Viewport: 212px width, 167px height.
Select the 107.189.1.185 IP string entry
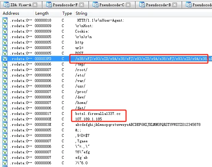[x=89, y=119]
